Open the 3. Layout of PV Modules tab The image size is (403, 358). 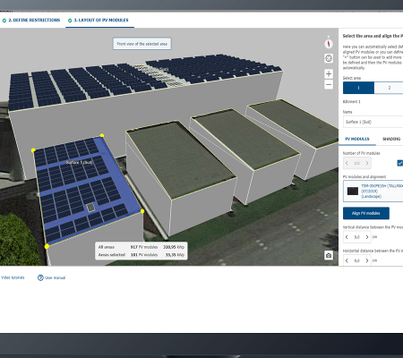(99, 20)
